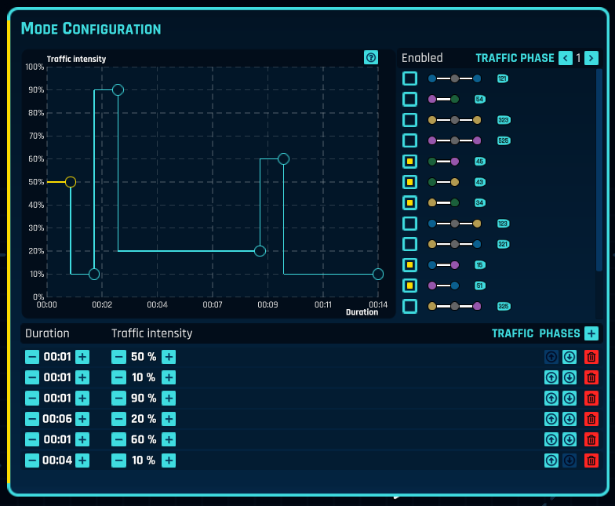Increase traffic intensity of the 60 % phase

point(169,439)
